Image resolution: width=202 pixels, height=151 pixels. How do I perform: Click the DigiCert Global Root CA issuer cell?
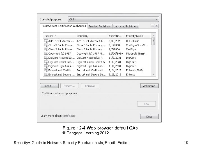91,62
